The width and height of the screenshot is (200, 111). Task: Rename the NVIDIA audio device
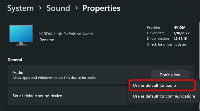[47, 40]
